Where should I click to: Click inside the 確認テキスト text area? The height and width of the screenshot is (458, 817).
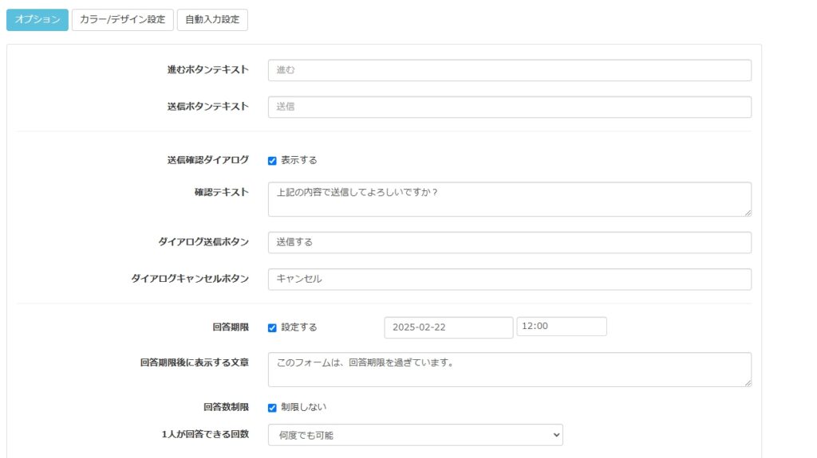coord(509,199)
